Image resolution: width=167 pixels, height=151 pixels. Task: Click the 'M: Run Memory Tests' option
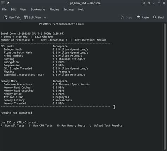click(x=71, y=126)
